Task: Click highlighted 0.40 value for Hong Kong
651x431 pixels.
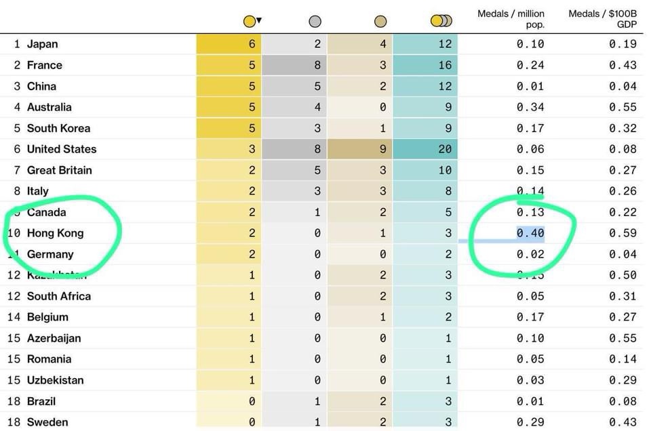Action: point(530,233)
